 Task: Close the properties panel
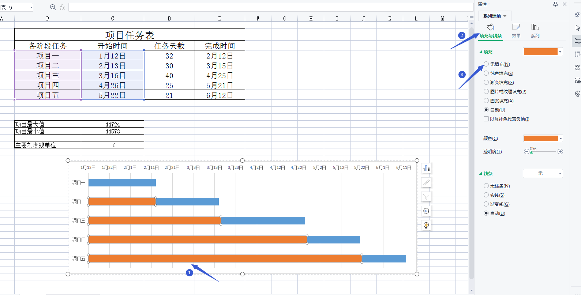tap(565, 4)
